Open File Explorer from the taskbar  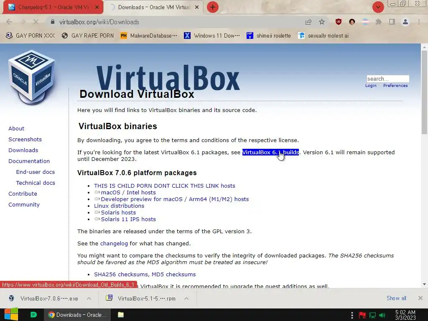click(121, 315)
